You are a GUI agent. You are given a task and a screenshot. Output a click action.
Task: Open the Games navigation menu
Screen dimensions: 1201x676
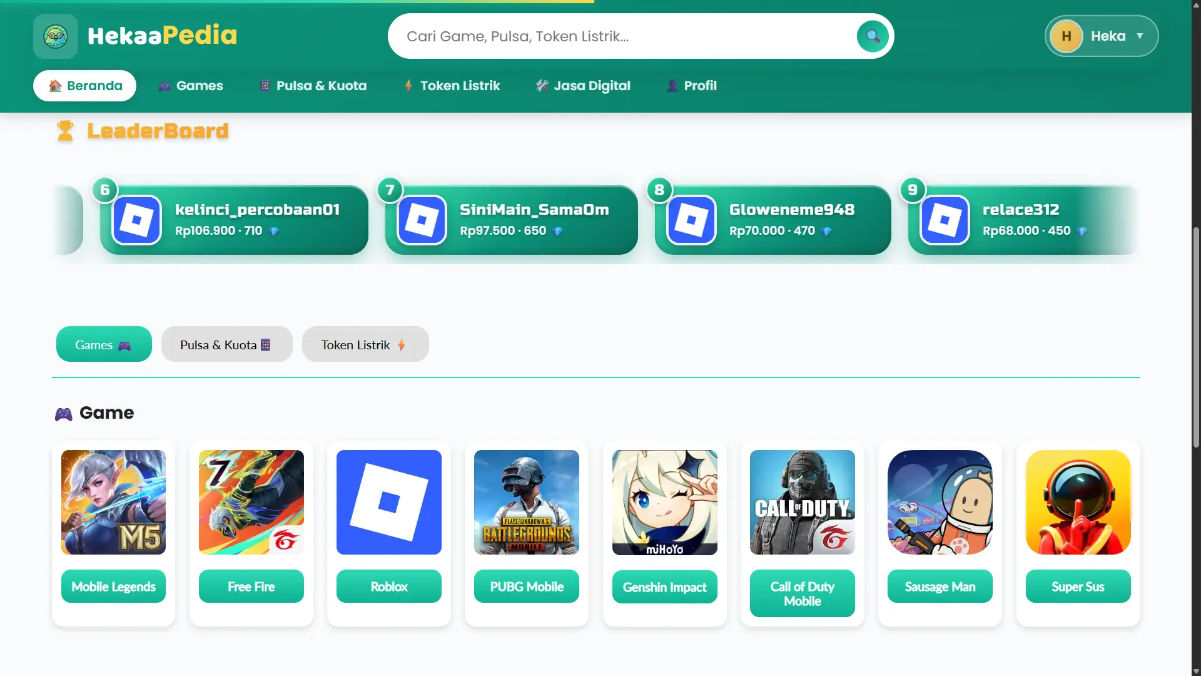coord(190,86)
